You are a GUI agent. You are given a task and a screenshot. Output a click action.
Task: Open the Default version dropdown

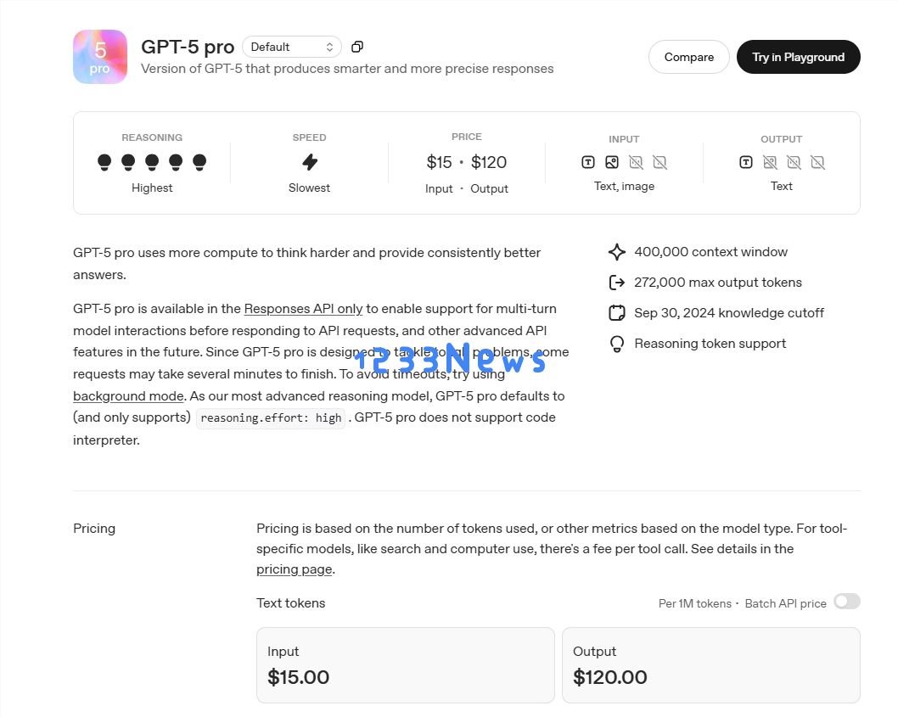(292, 47)
